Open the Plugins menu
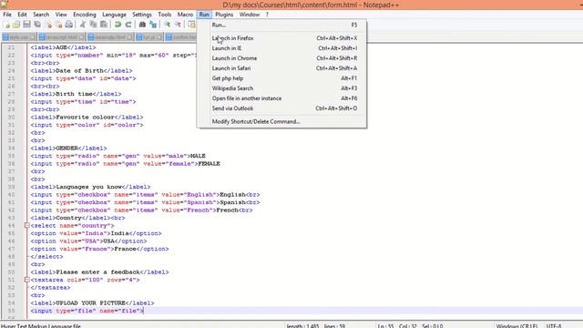This screenshot has width=583, height=328. point(224,15)
